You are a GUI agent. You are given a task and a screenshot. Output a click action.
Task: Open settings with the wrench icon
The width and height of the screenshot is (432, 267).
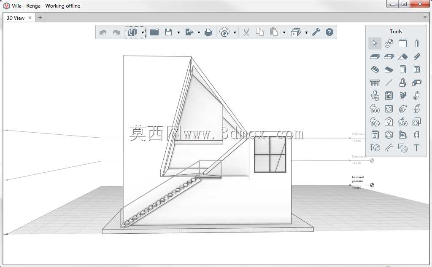point(316,32)
